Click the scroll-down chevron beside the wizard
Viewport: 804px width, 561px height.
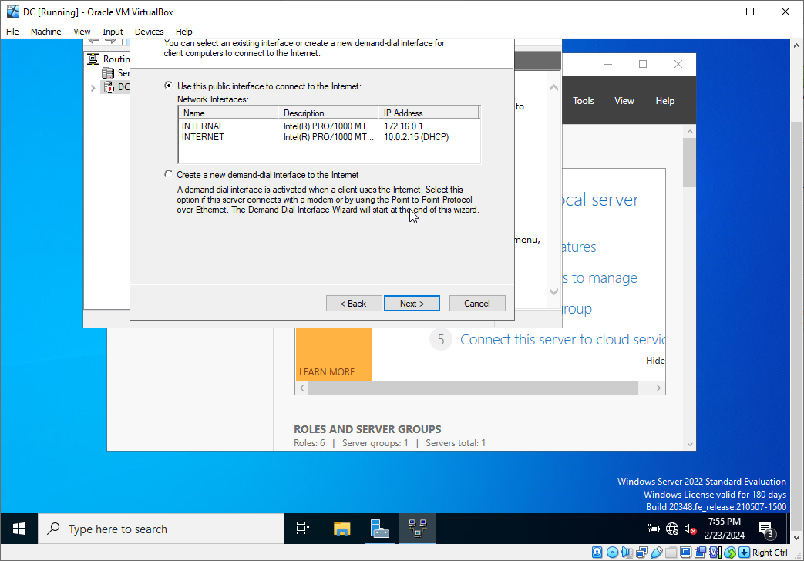coord(553,291)
